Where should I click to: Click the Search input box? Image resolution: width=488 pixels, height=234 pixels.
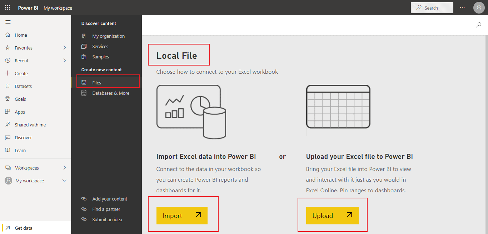[x=432, y=8]
